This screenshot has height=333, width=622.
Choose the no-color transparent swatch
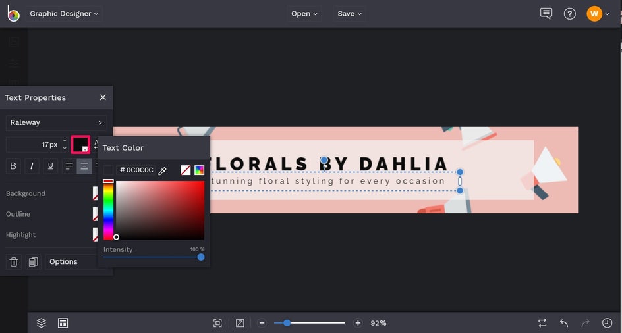click(186, 170)
